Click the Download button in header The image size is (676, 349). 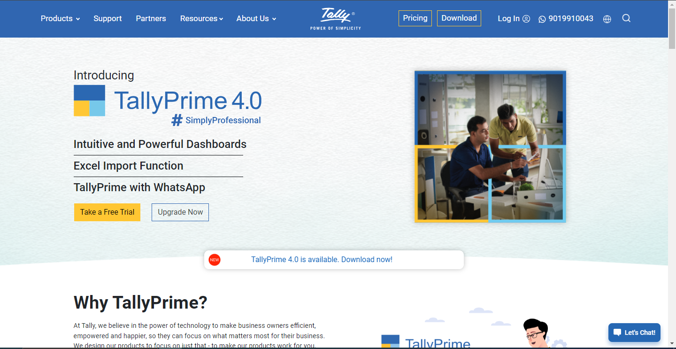tap(459, 18)
